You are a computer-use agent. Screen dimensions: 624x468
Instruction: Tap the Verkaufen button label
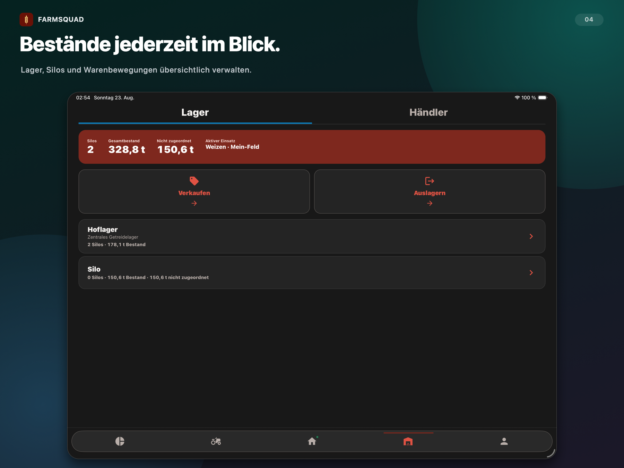click(x=194, y=193)
